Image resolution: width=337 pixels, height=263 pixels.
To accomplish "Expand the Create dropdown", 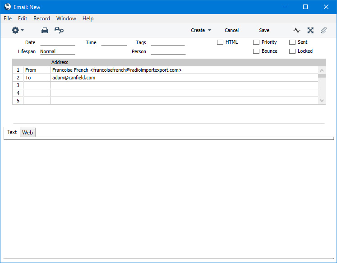I will [x=201, y=30].
